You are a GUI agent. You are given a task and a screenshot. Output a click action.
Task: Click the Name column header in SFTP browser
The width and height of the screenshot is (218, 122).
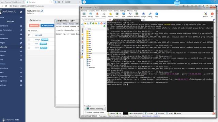click(x=89, y=29)
